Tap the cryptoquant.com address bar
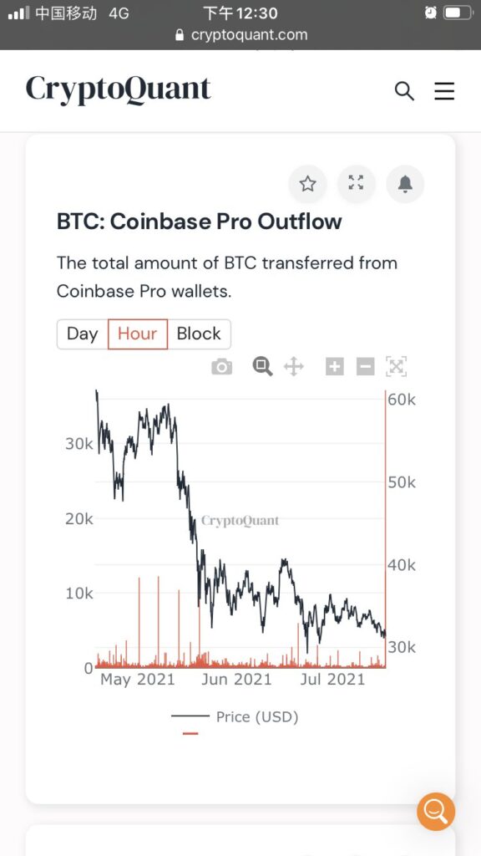This screenshot has height=856, width=481. coord(240,35)
